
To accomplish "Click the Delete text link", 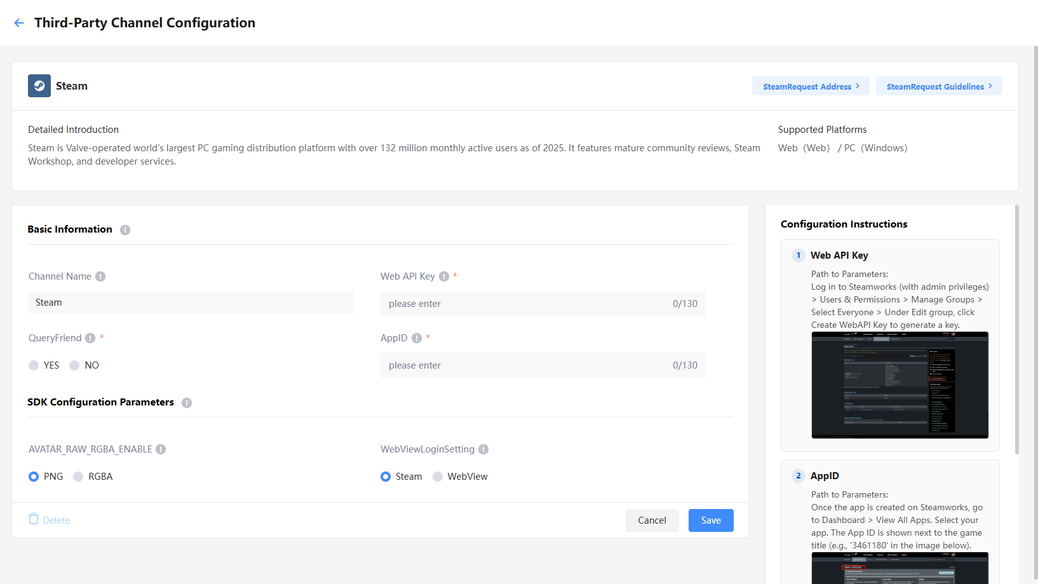I will (57, 520).
